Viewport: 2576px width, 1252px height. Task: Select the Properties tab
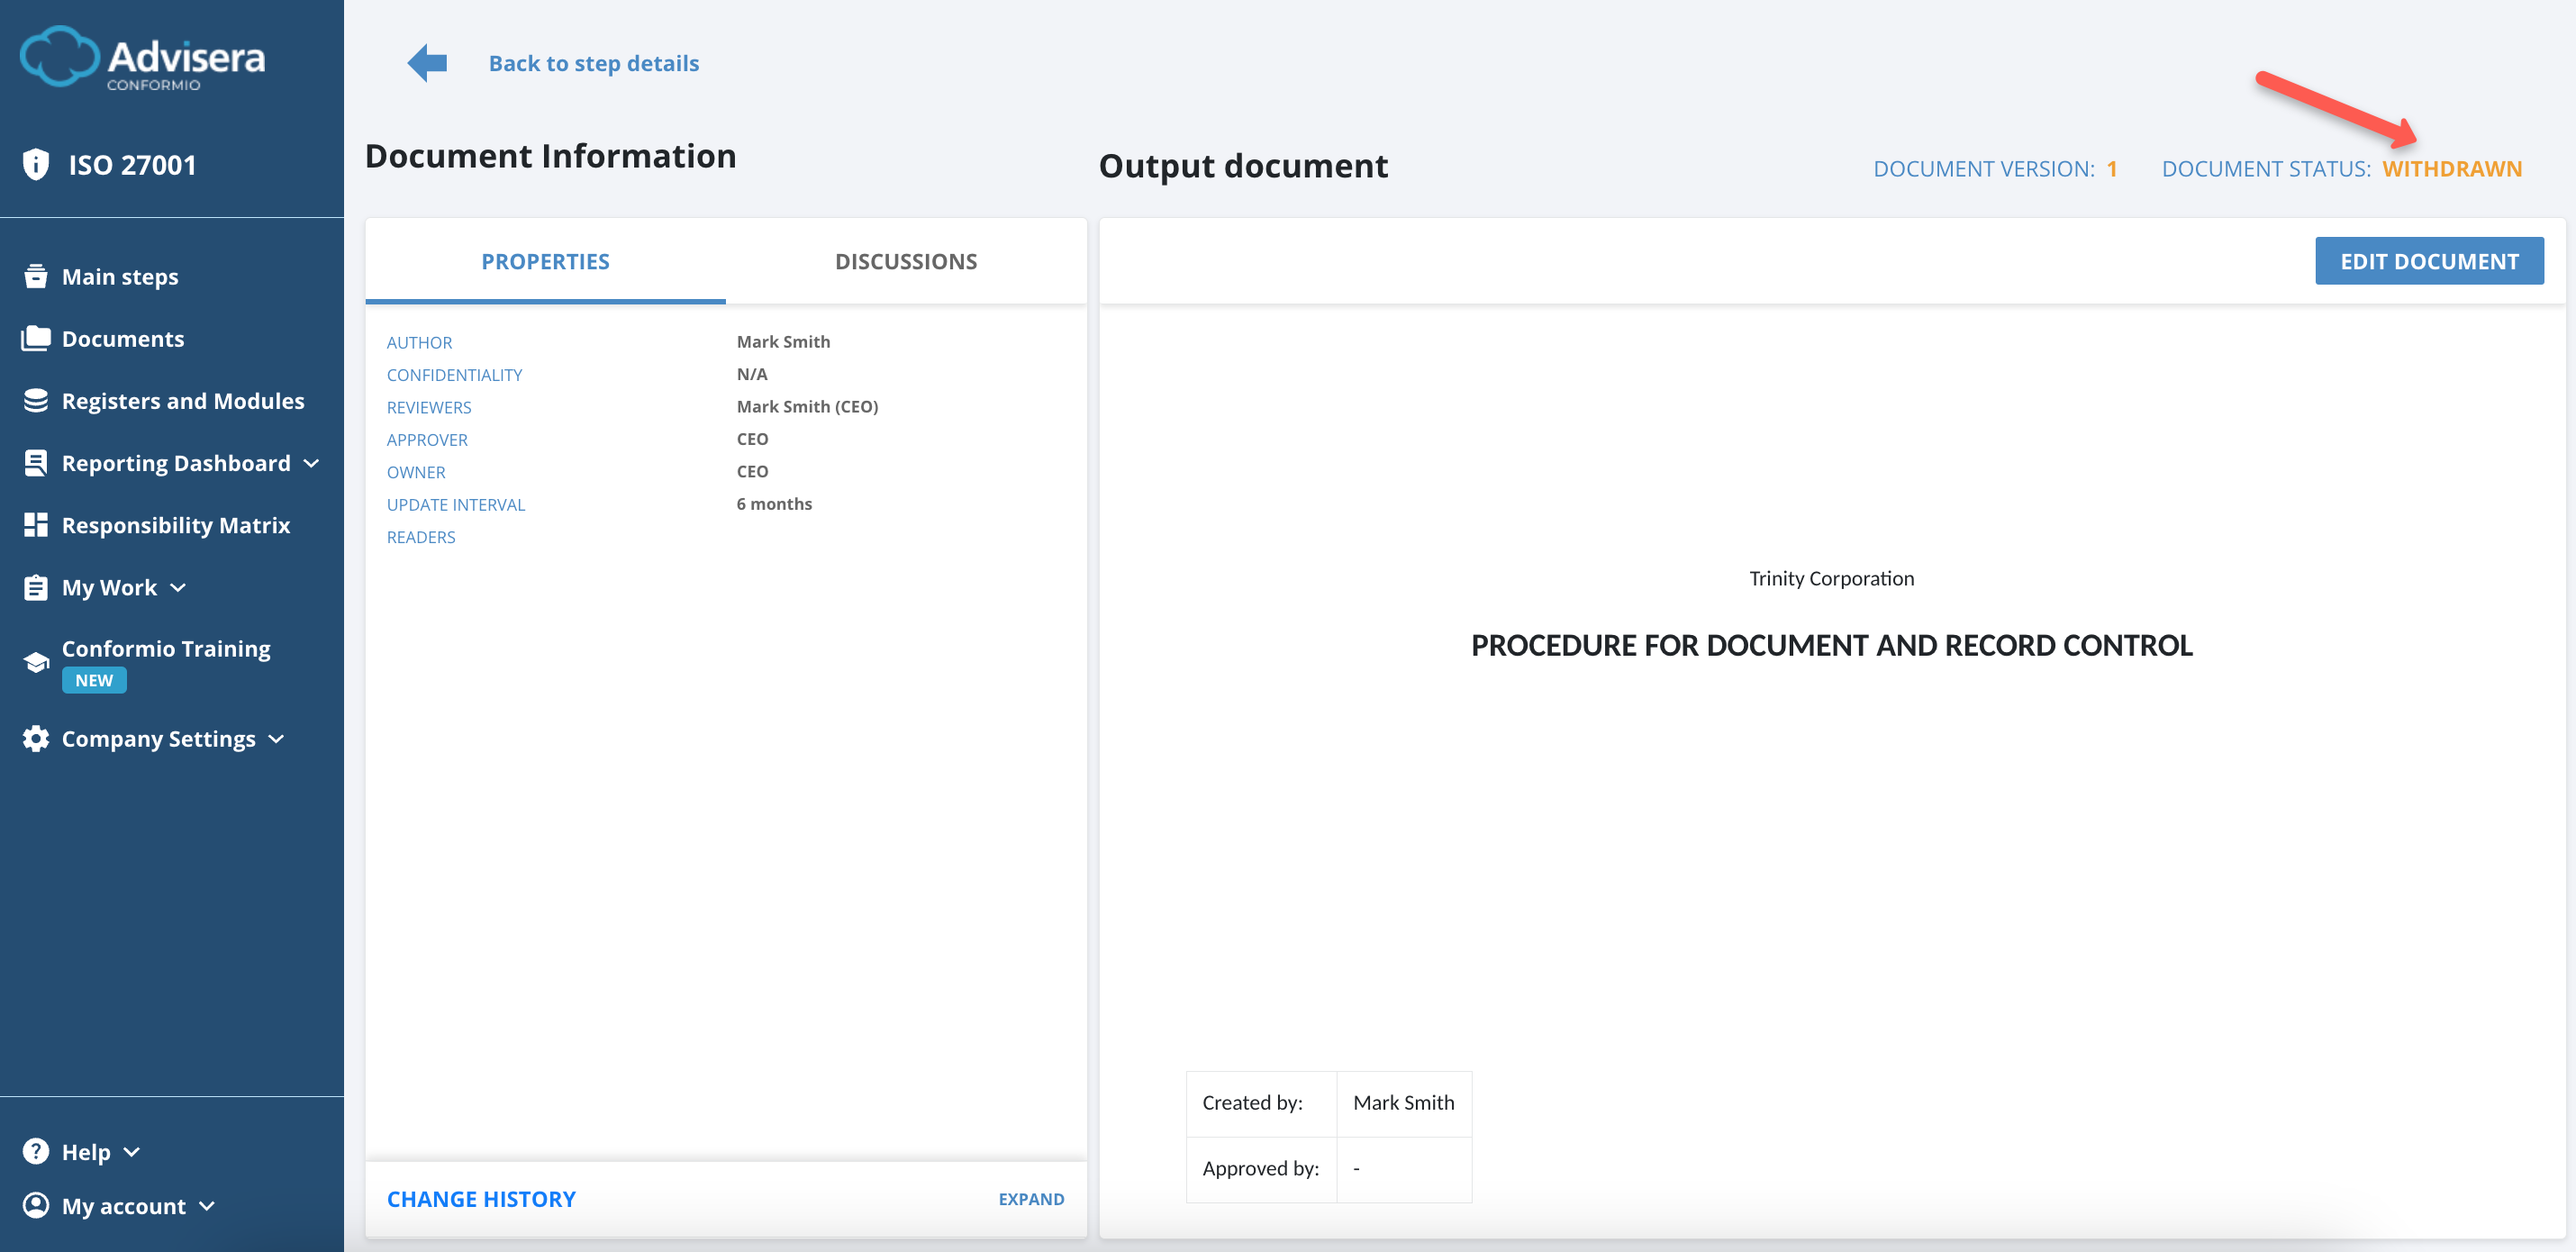coord(545,261)
